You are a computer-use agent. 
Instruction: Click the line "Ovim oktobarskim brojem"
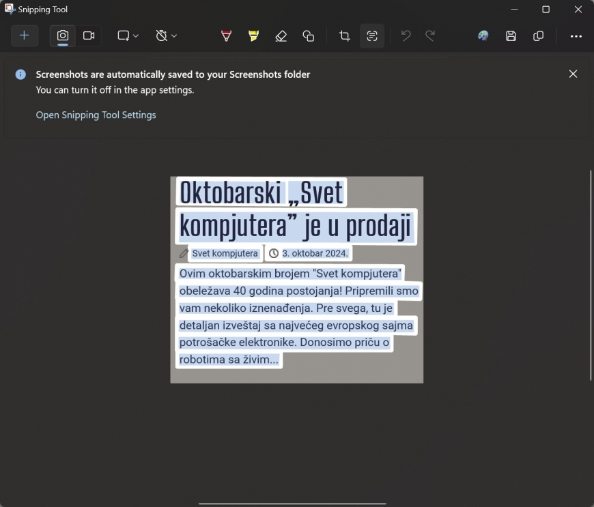pyautogui.click(x=290, y=274)
